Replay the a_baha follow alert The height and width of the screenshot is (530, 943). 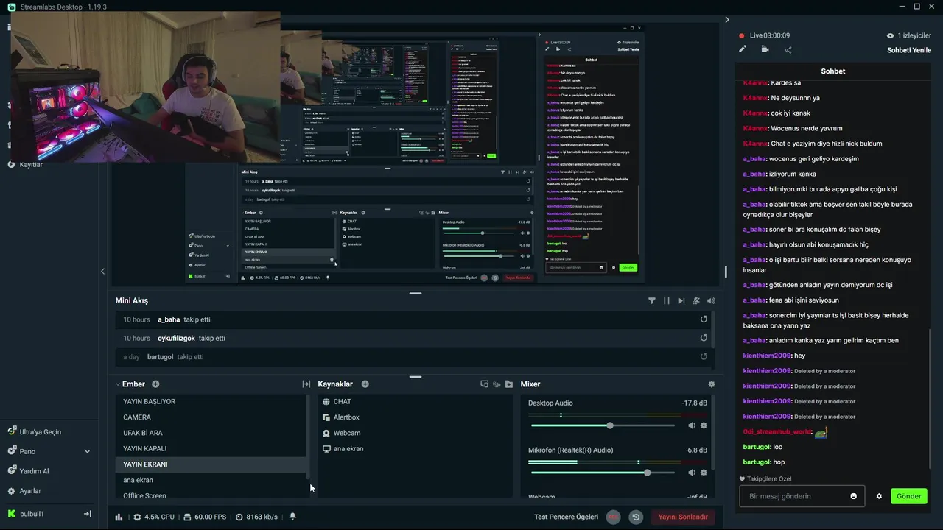(x=704, y=319)
